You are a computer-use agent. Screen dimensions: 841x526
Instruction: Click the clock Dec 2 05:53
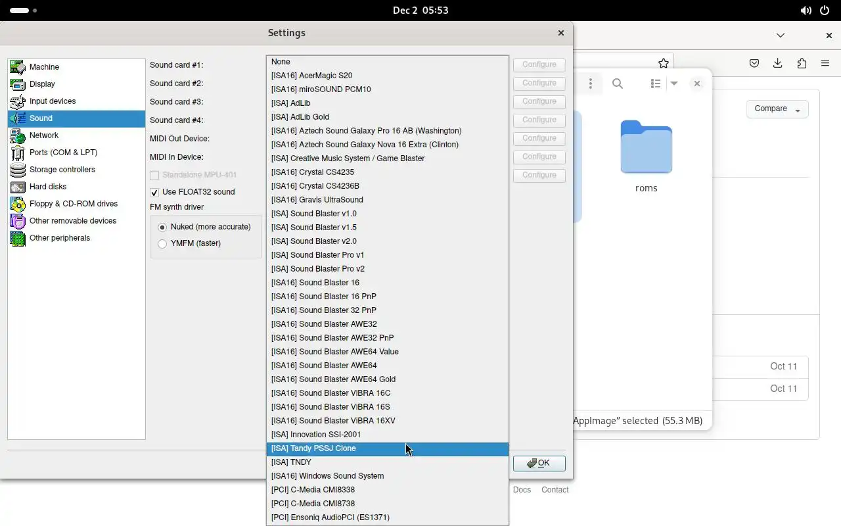pyautogui.click(x=420, y=11)
